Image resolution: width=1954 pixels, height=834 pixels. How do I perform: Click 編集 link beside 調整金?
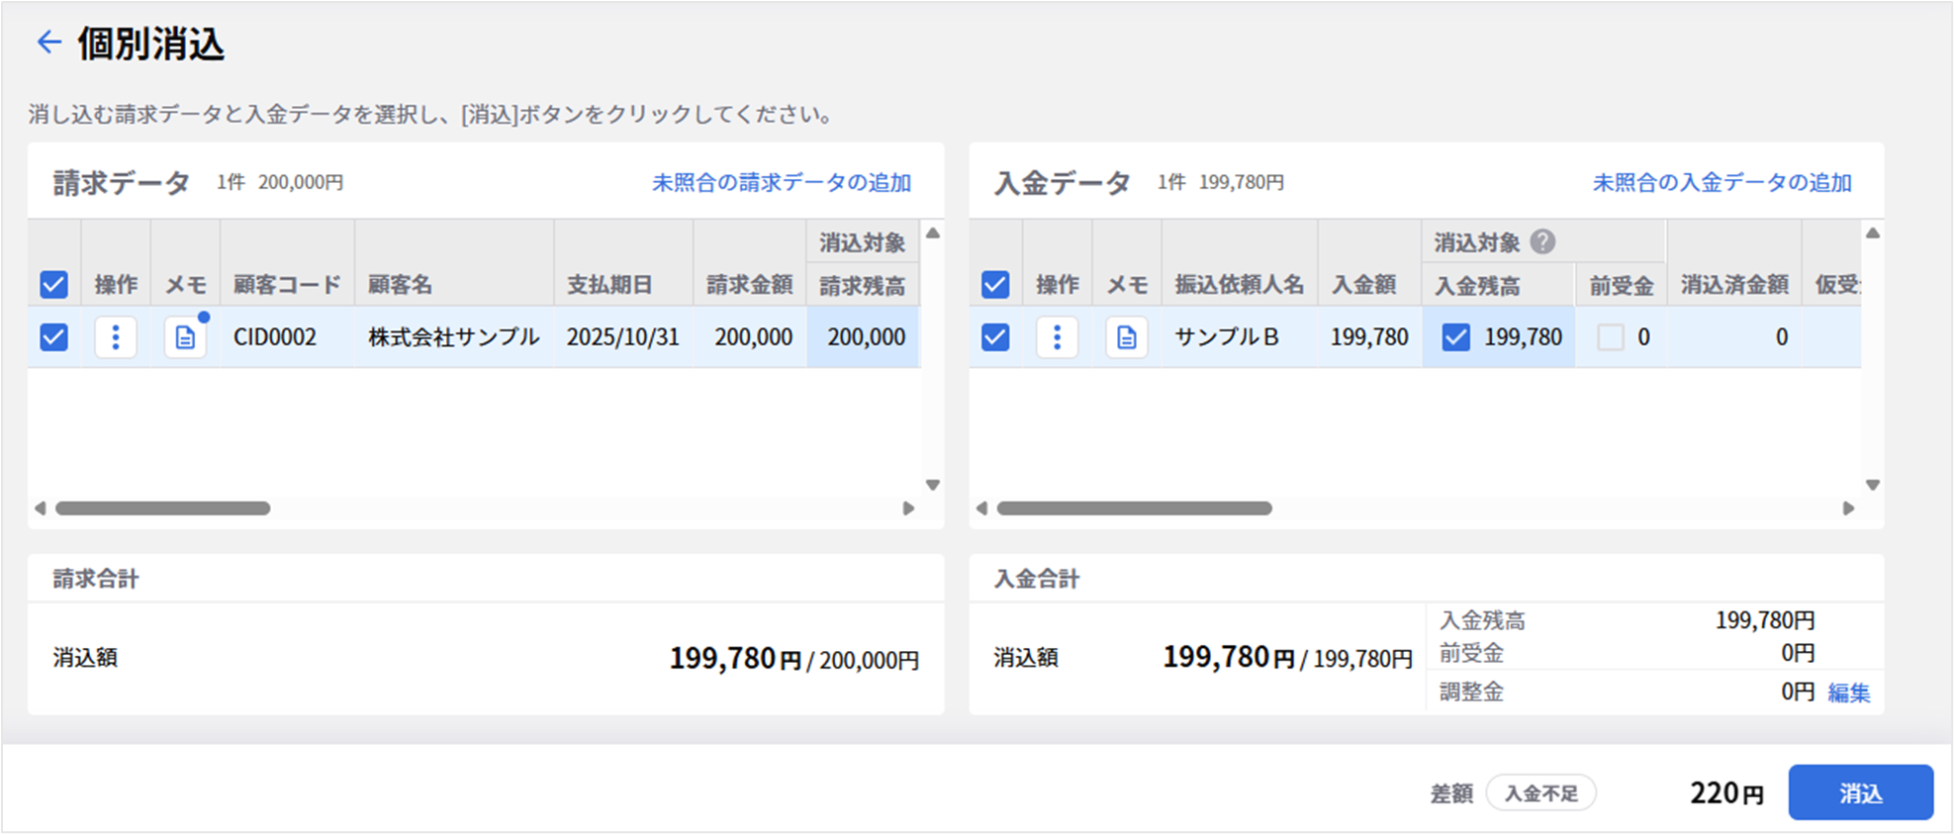tap(1848, 693)
